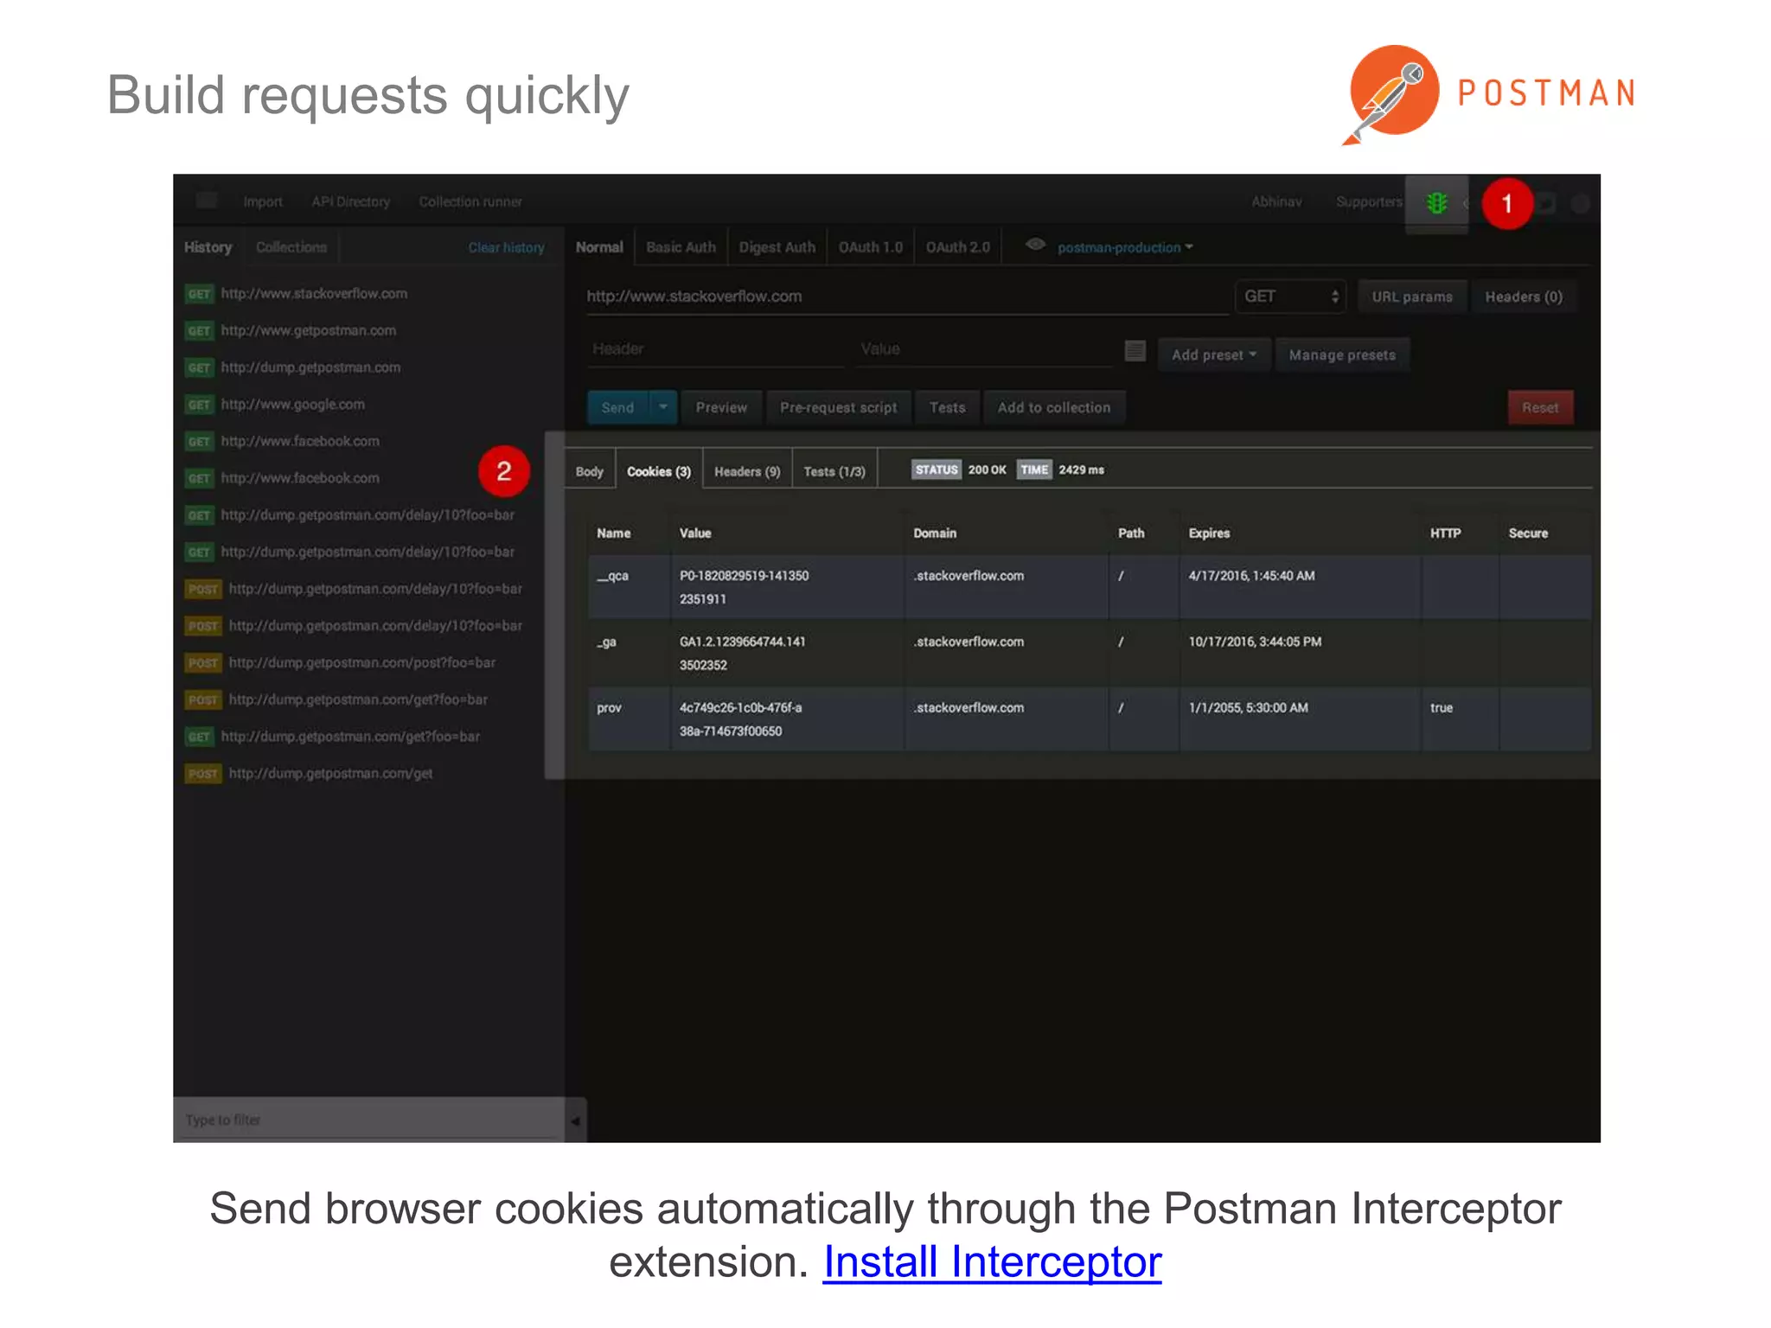Image resolution: width=1771 pixels, height=1328 pixels.
Task: Toggle the green Interceptor traffic light icon
Action: tap(1436, 203)
